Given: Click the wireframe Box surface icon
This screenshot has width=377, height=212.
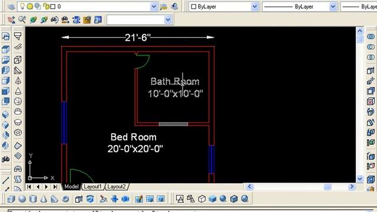Looking at the screenshot, I should (x=18, y=60).
